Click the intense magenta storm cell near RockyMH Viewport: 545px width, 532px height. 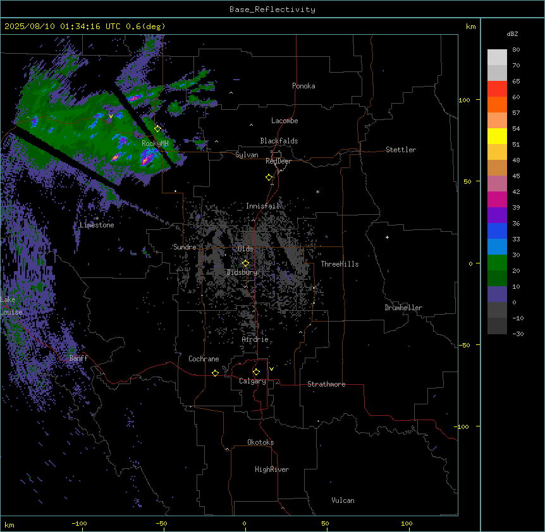tap(147, 159)
